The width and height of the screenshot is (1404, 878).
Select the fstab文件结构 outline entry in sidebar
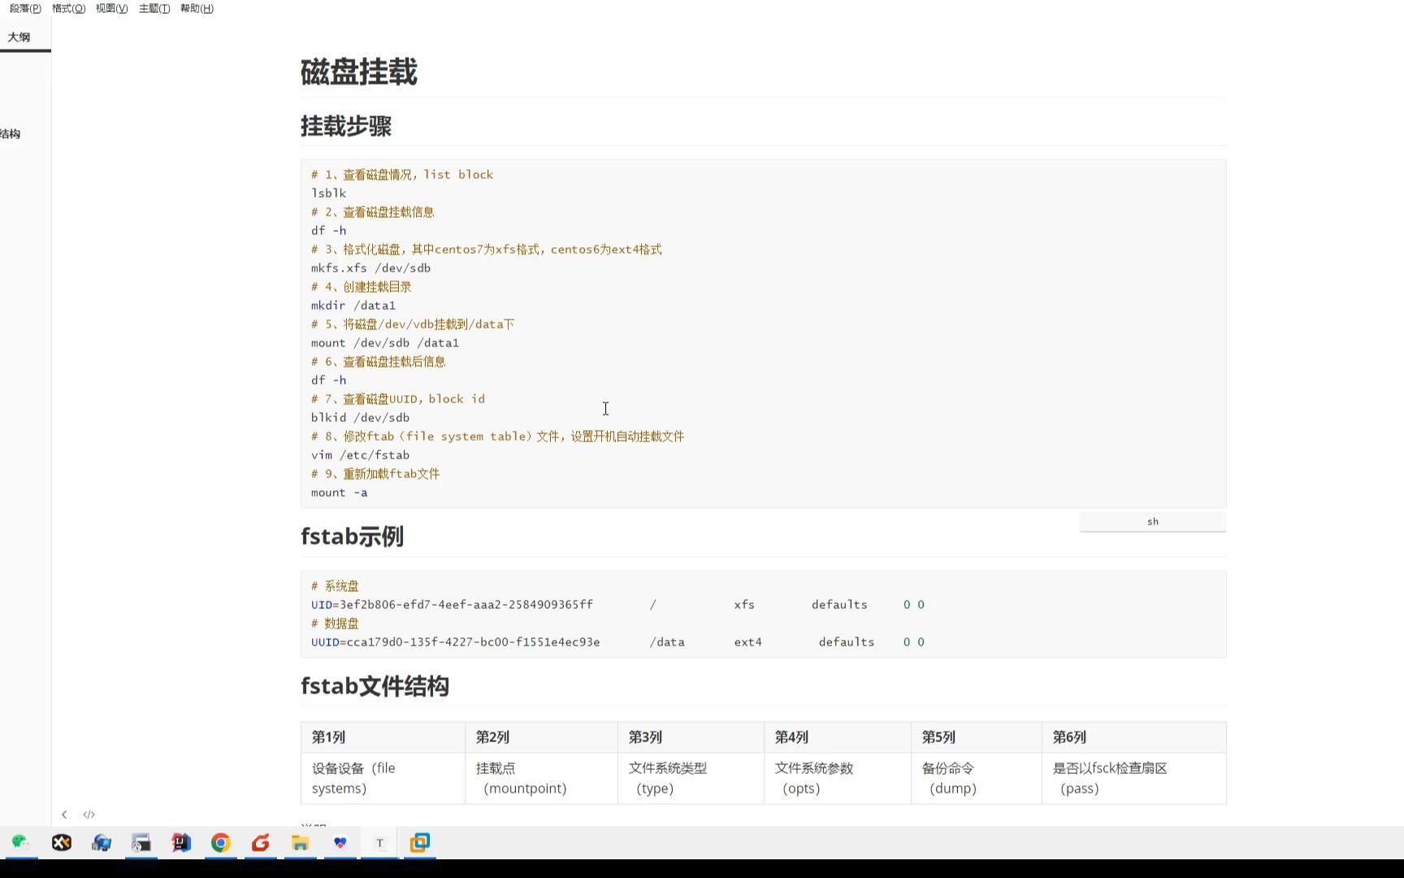click(x=10, y=134)
